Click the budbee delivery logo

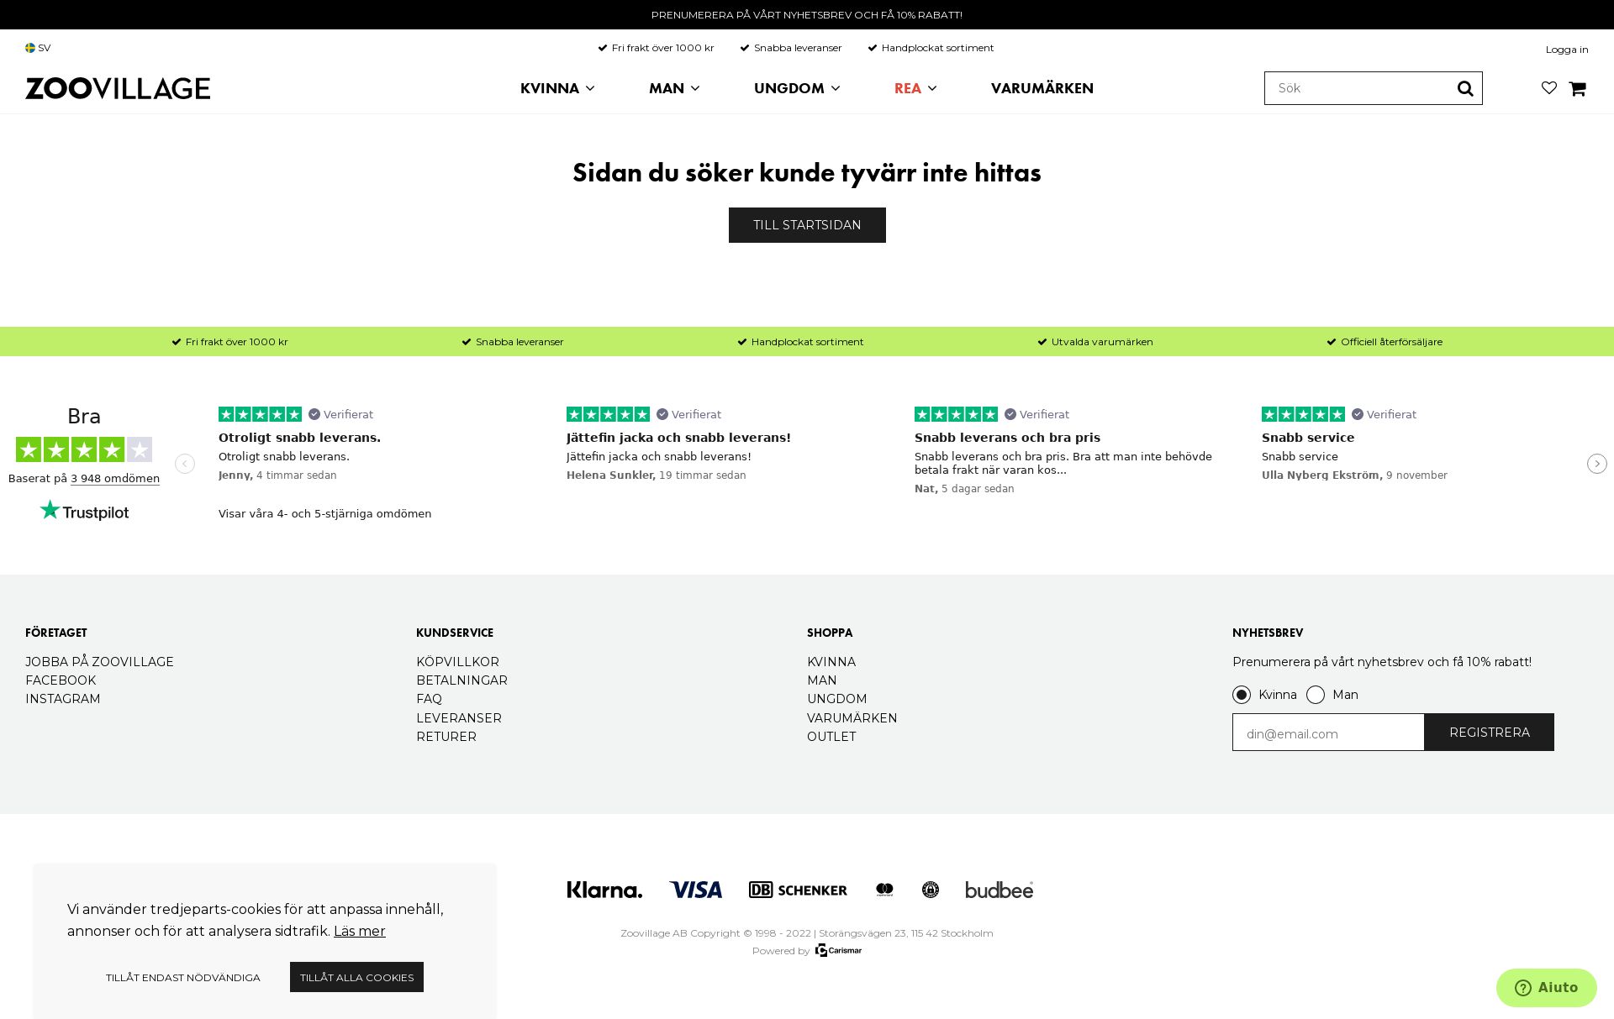[x=1000, y=890]
